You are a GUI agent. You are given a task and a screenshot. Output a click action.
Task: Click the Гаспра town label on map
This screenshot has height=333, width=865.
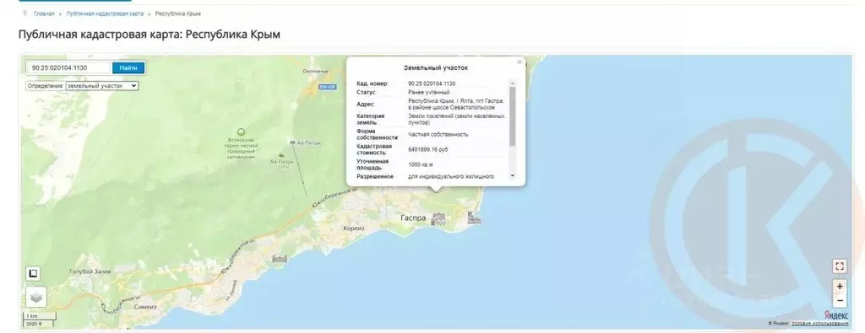413,218
